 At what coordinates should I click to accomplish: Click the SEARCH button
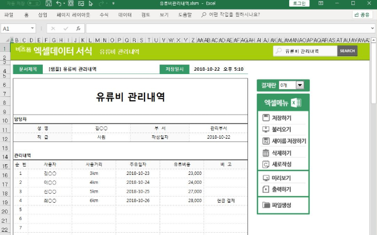347,51
